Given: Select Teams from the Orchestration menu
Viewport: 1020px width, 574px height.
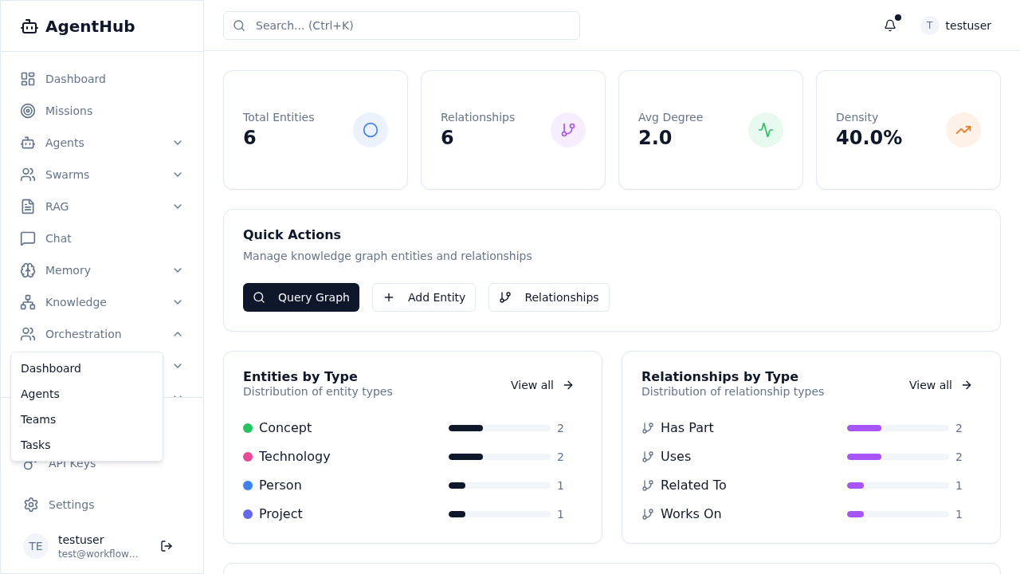Looking at the screenshot, I should [38, 419].
